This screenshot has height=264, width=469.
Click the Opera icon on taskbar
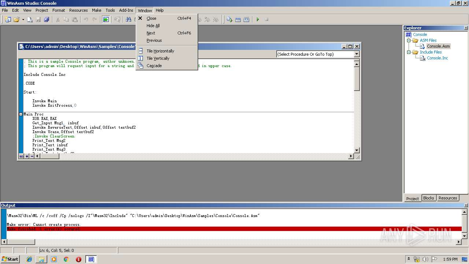pos(78,259)
